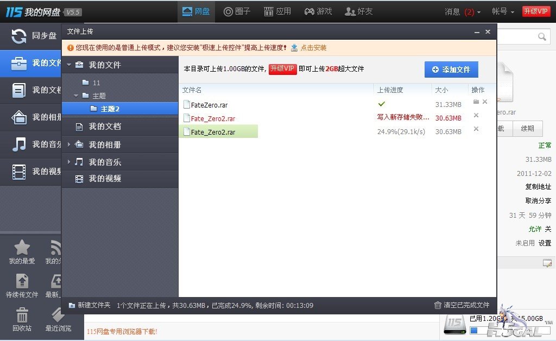Open 待续传文件 pending upload icon
Viewport: 556px width, 341px height.
22,281
